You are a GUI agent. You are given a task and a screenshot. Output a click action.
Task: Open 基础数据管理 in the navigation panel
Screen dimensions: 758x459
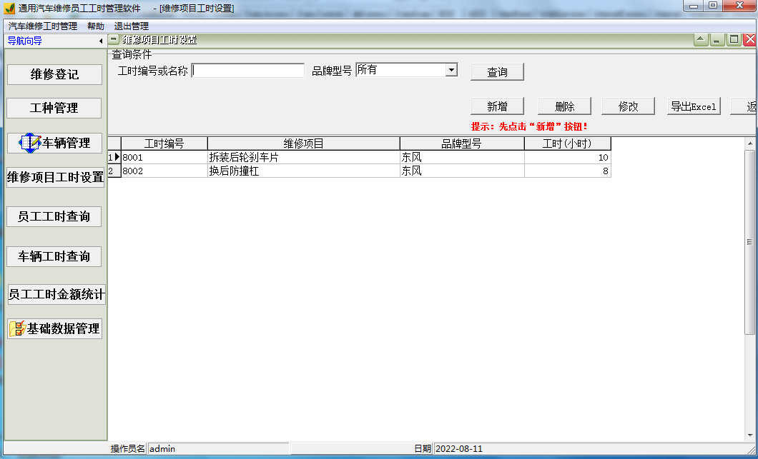(55, 328)
